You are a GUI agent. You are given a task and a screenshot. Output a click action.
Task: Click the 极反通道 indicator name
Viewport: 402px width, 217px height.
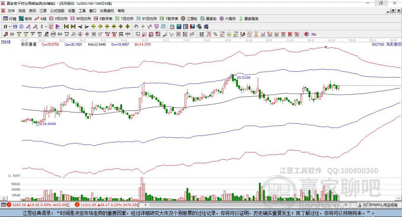29,45
